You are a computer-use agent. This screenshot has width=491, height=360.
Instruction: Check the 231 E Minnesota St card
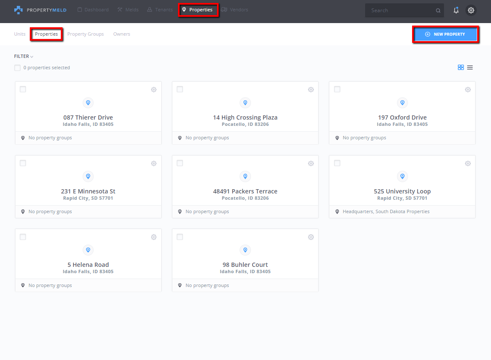[23, 163]
